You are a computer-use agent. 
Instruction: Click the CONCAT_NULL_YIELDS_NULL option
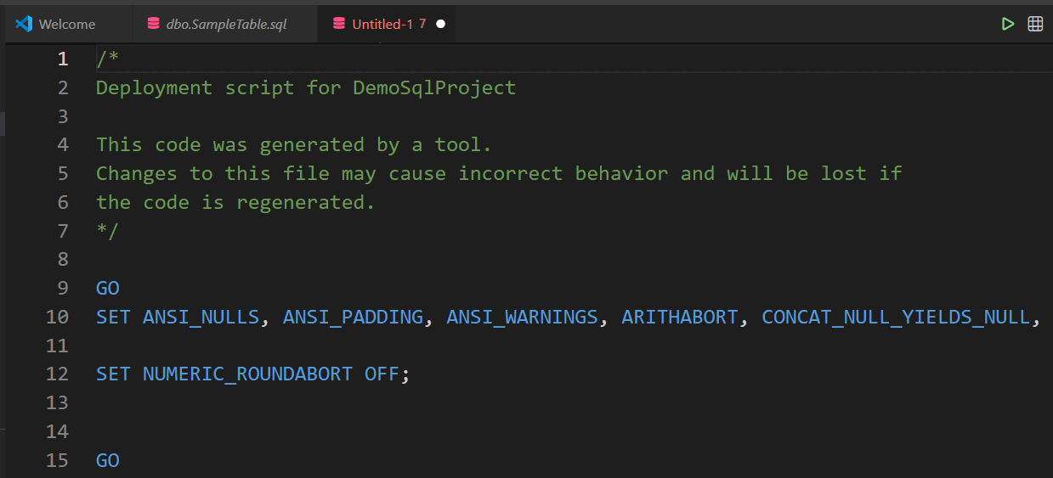(896, 317)
